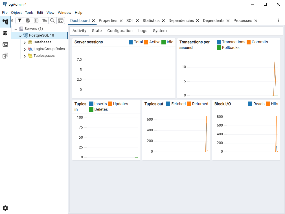Switch to the Properties tab
Viewport: 285px width, 214px height.
[x=108, y=21]
